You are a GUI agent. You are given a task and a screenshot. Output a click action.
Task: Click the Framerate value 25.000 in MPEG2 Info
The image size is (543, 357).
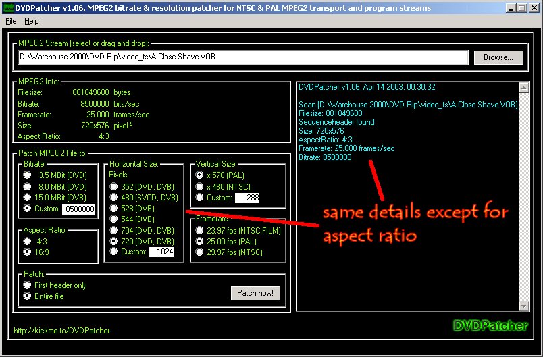pos(99,115)
